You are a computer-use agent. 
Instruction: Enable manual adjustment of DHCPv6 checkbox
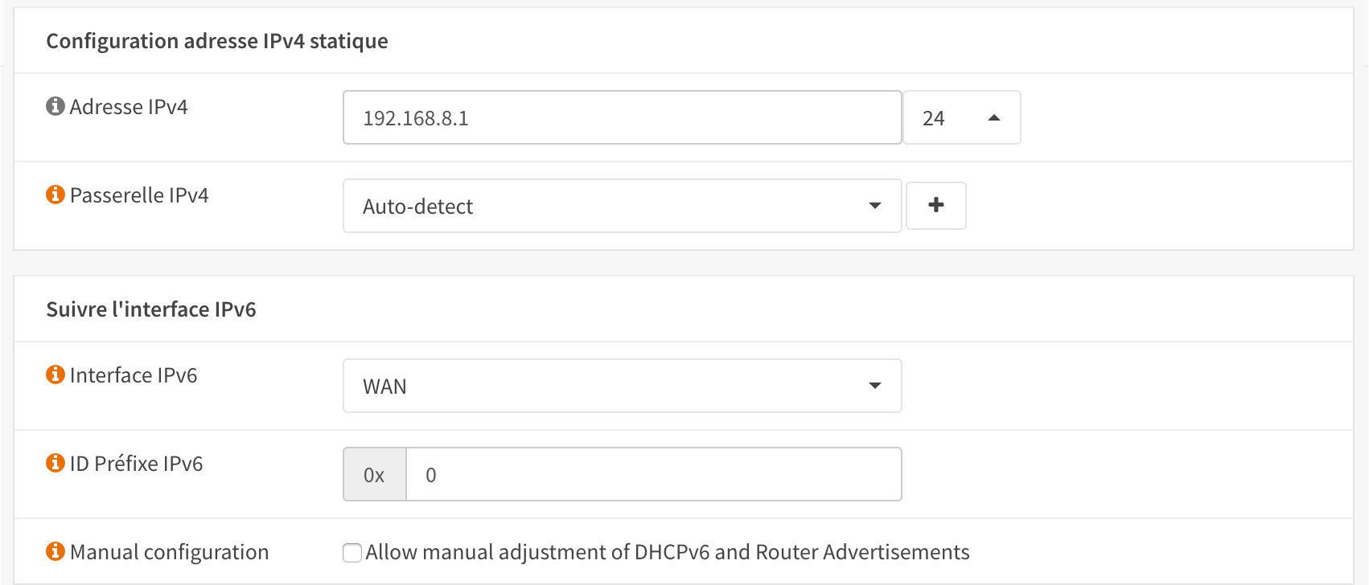(x=352, y=553)
